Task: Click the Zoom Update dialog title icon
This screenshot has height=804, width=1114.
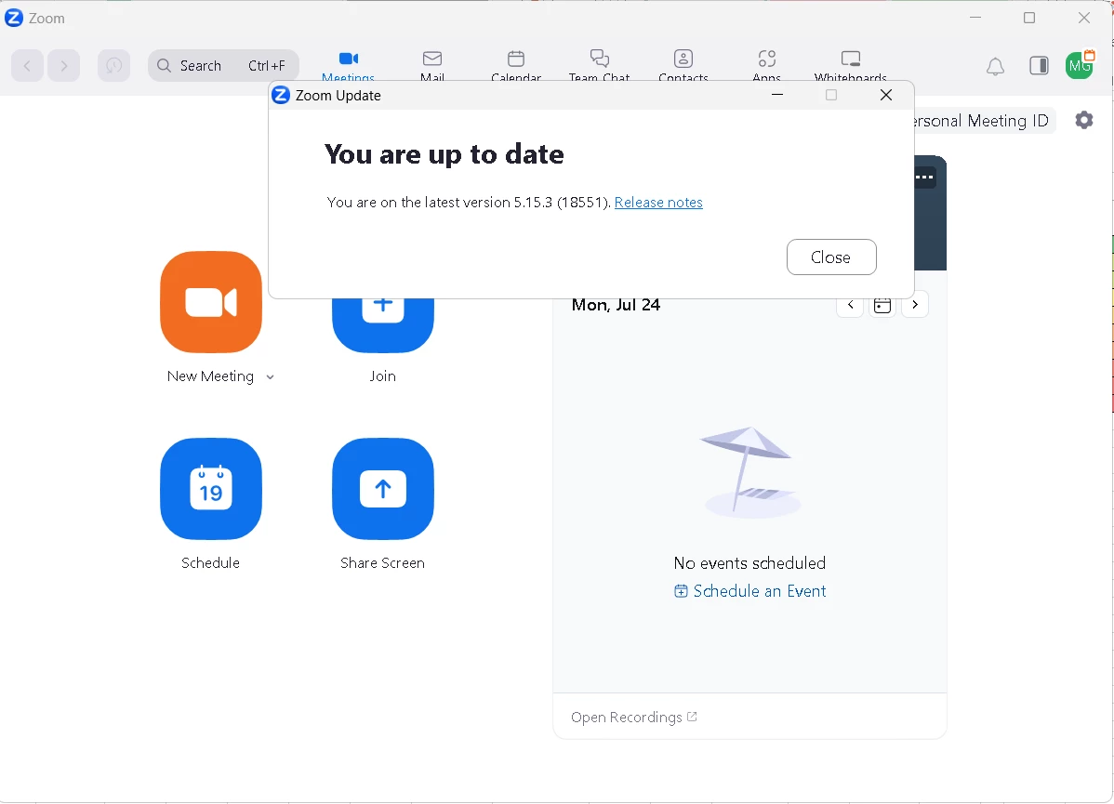Action: (282, 95)
